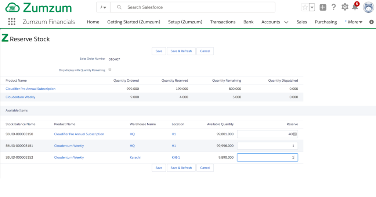Image resolution: width=376 pixels, height=197 pixels.
Task: Select quantity ordered 999.000
Action: click(133, 89)
